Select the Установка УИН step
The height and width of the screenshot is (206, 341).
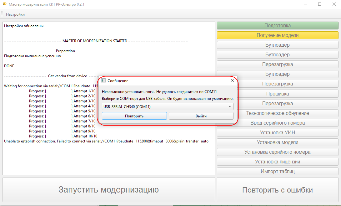pos(277,132)
